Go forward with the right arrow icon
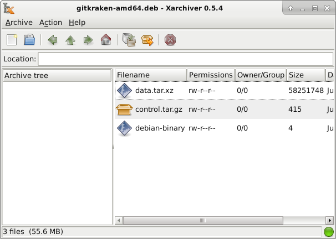 coord(88,40)
